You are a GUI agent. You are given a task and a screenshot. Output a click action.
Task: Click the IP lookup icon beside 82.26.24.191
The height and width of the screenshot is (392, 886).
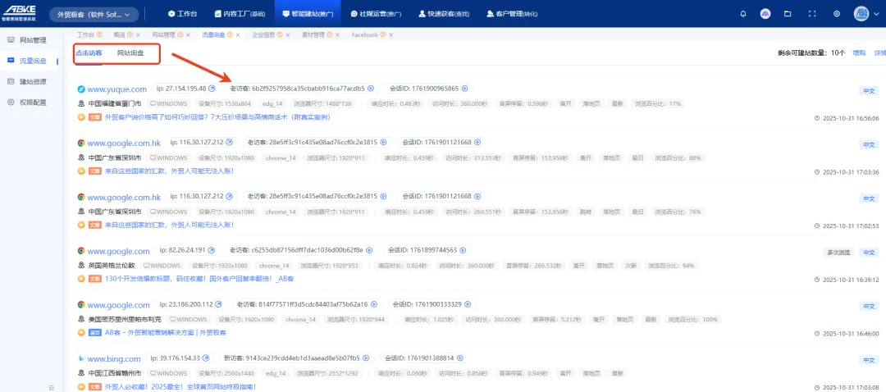click(x=212, y=250)
